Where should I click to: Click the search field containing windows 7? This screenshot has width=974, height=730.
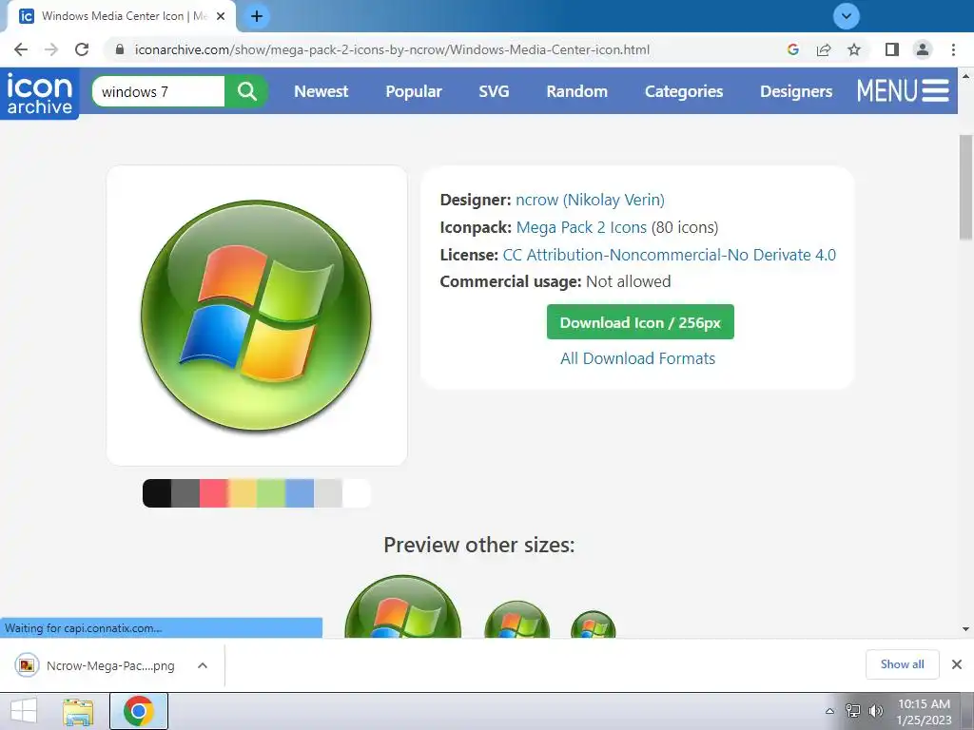click(159, 92)
